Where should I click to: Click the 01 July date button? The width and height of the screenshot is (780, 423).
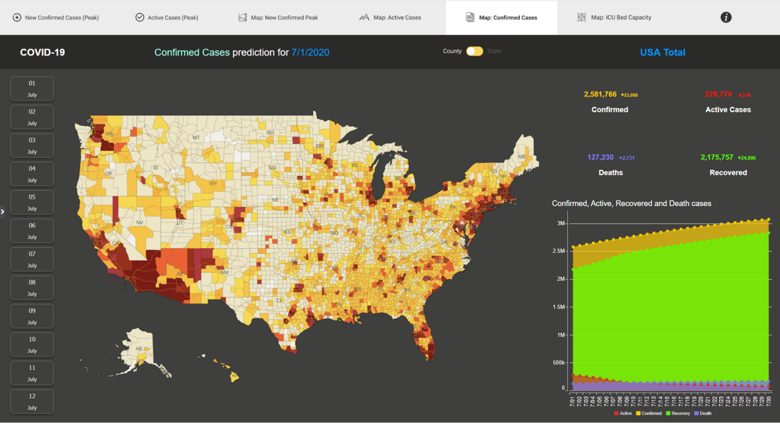pos(32,88)
